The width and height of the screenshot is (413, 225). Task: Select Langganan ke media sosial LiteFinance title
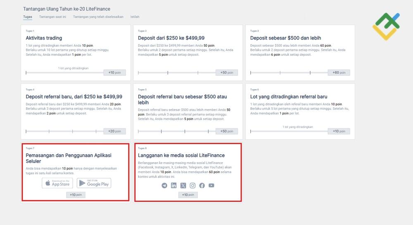[181, 156]
